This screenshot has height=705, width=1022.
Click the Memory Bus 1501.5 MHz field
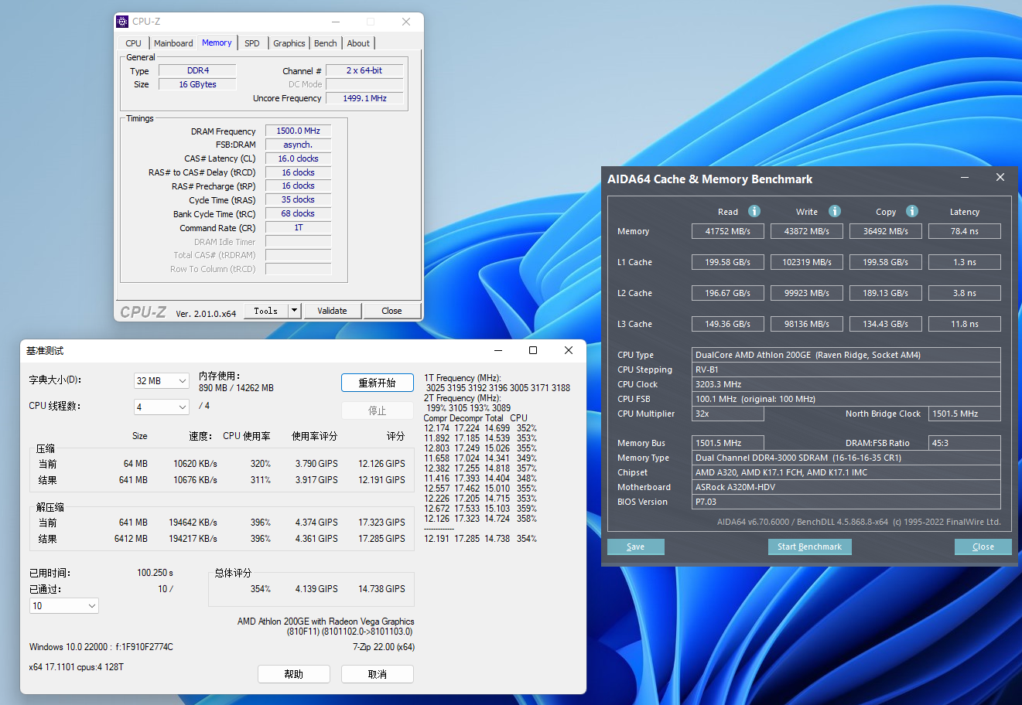pos(728,443)
